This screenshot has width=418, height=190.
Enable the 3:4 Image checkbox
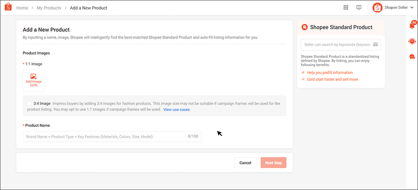tap(29, 103)
